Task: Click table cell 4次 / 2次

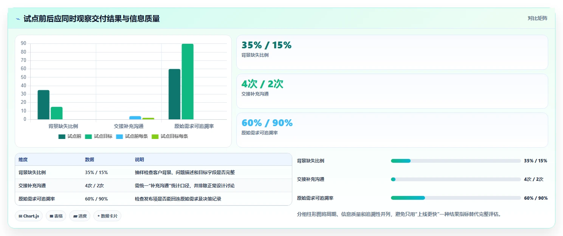Action: click(95, 186)
